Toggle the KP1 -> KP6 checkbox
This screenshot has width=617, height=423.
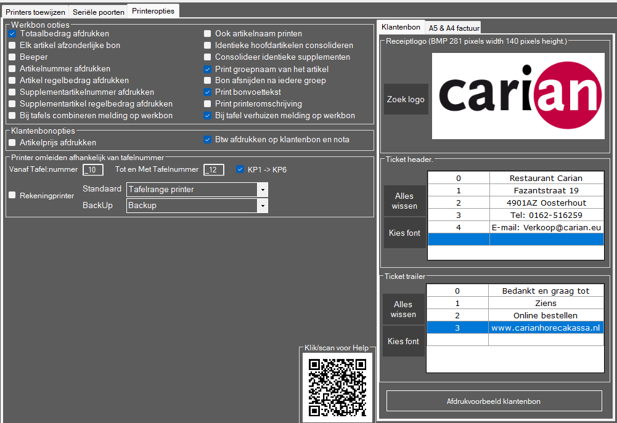[240, 169]
